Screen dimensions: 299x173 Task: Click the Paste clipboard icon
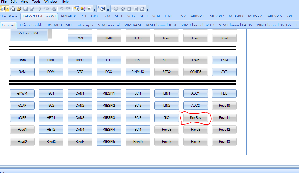(54, 9)
